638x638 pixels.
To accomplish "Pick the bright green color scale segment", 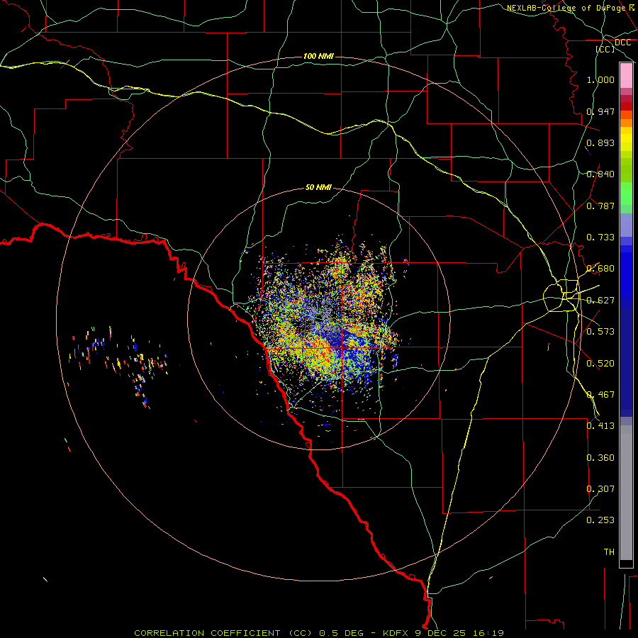I will pos(626,194).
